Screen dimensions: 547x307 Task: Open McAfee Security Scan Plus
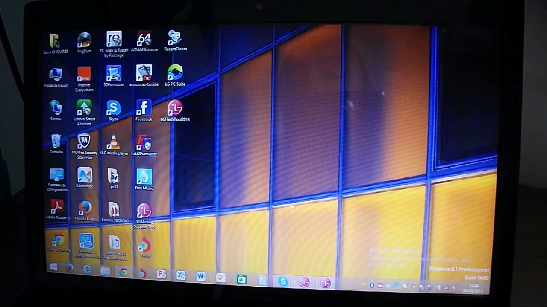[x=84, y=147]
